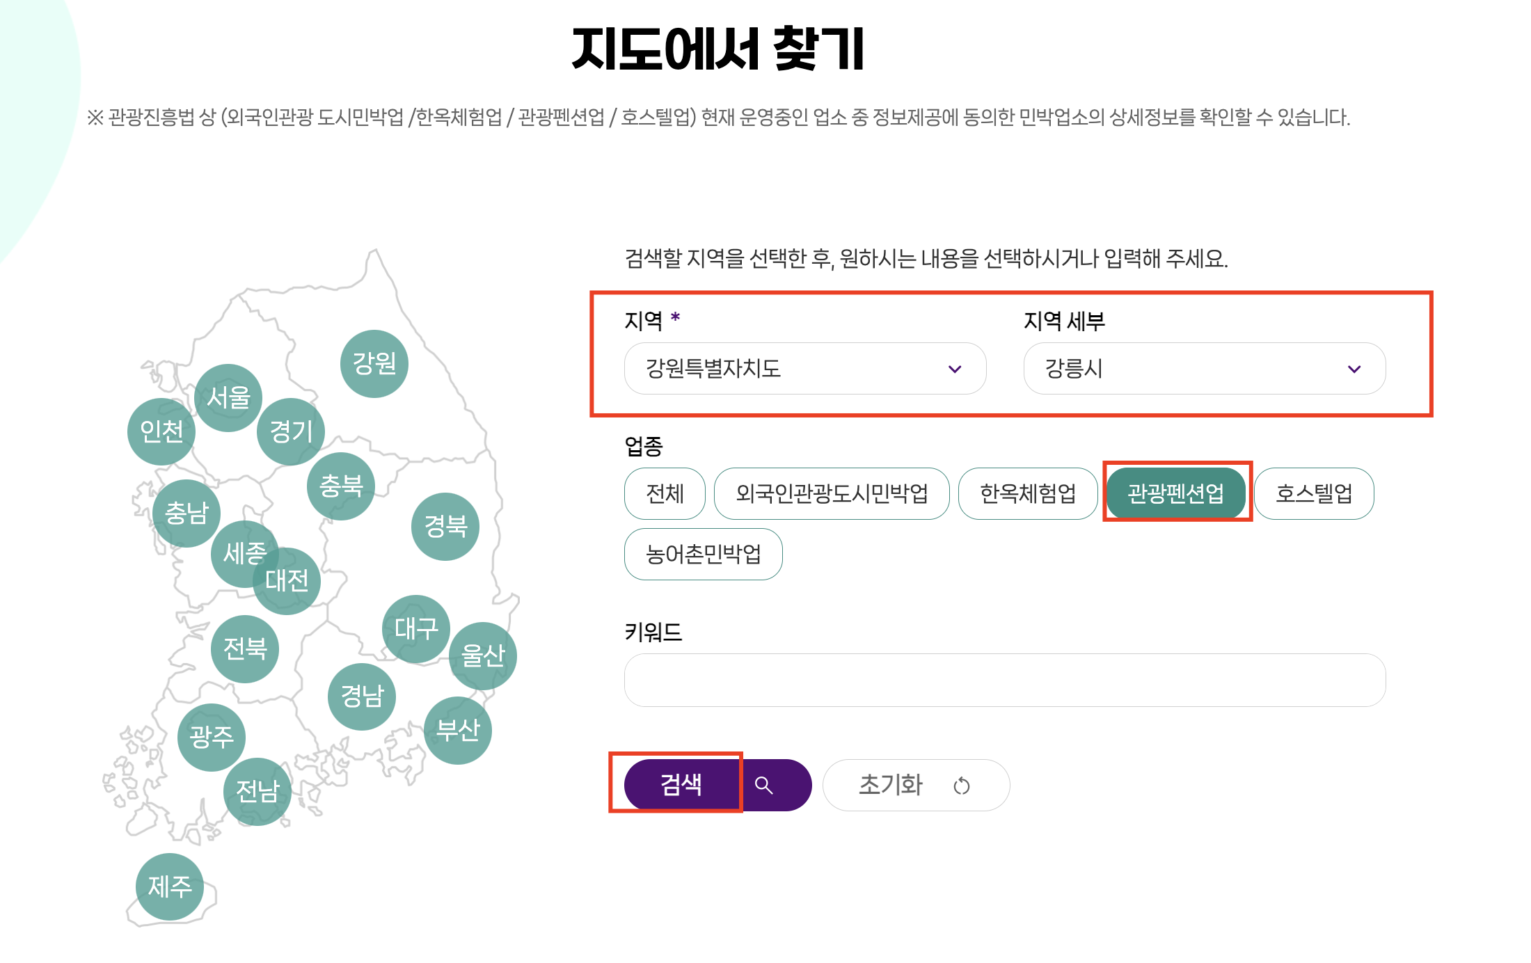Click the 강원 map marker

(374, 363)
